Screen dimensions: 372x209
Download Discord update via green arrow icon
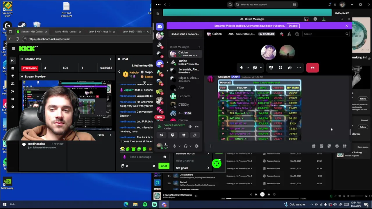click(324, 19)
